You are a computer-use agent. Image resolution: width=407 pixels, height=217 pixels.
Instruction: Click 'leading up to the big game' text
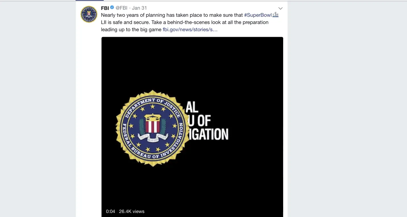(x=131, y=30)
